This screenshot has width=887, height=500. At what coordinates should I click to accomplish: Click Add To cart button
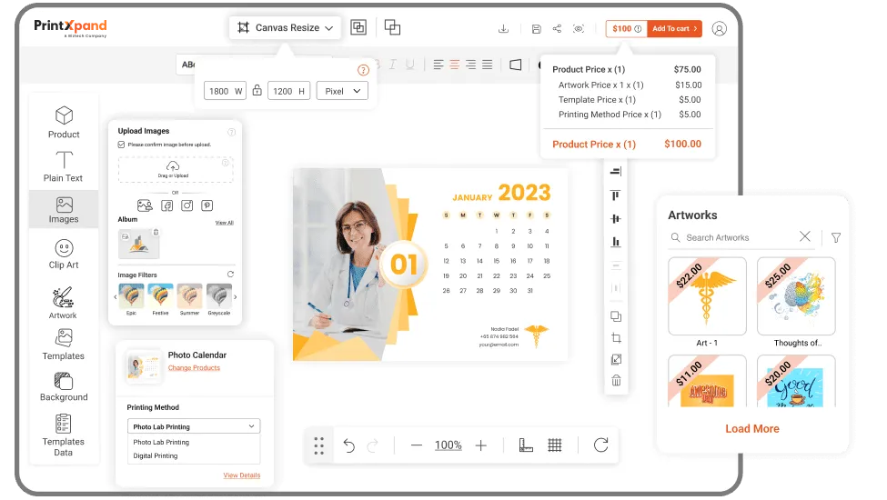674,29
